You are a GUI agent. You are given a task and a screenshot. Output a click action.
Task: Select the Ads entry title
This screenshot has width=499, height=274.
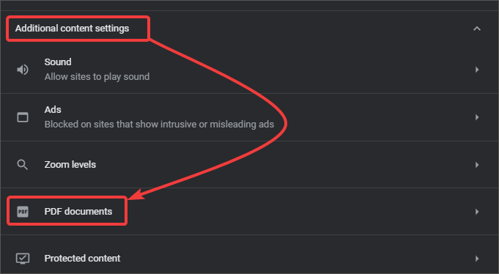[53, 109]
